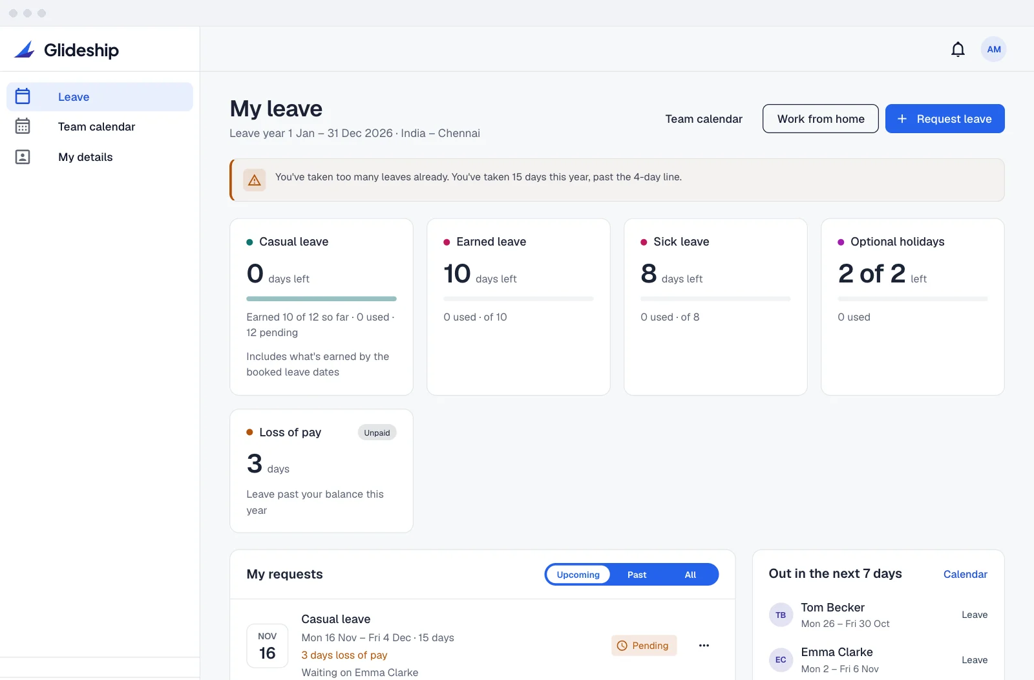Click the Team calendar grid icon in sidebar
Viewport: 1034px width, 680px height.
click(x=23, y=126)
